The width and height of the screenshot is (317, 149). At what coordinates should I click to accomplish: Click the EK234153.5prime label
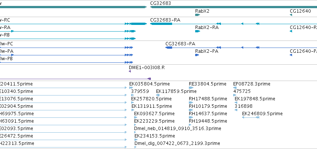(155, 136)
